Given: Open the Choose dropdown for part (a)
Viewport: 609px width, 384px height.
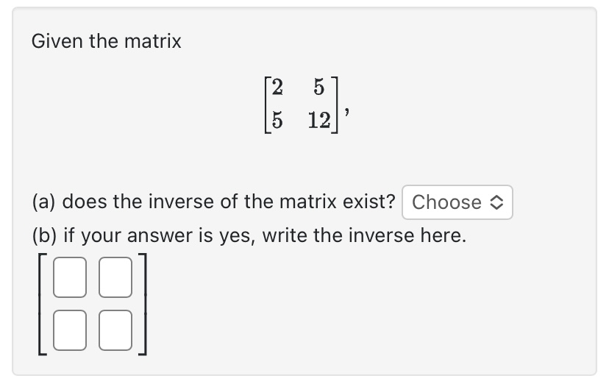Looking at the screenshot, I should point(457,202).
